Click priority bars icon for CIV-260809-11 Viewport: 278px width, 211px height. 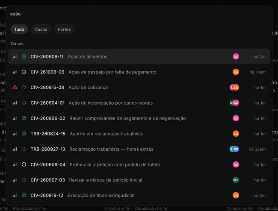tap(15, 57)
